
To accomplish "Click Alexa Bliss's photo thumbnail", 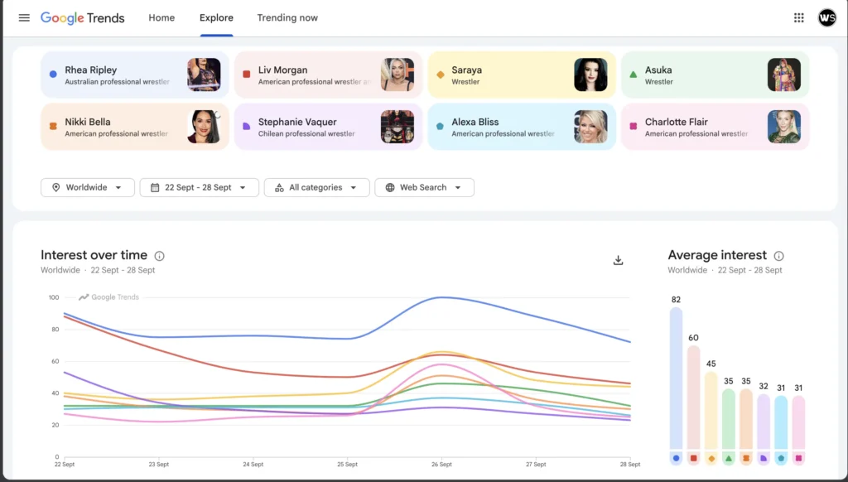I will click(590, 127).
